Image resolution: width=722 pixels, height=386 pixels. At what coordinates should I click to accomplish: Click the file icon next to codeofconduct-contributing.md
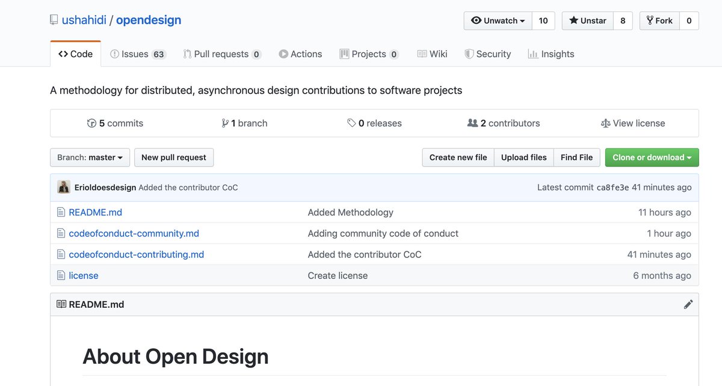(x=61, y=254)
